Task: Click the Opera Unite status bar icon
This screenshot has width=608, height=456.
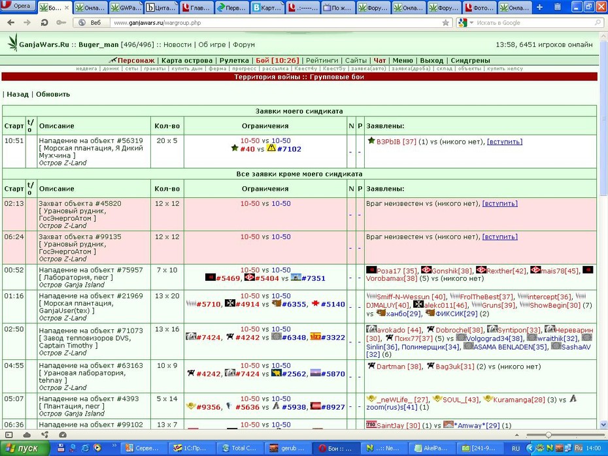Action: pyautogui.click(x=44, y=435)
